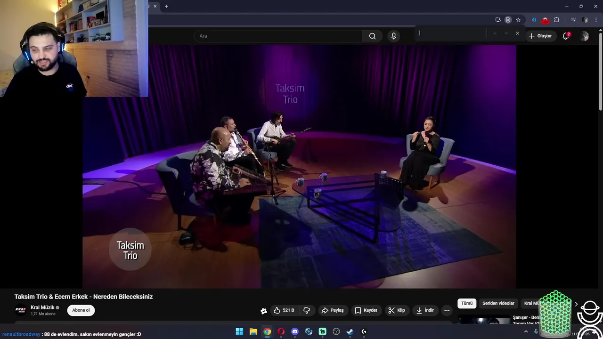Open Opera browser from taskbar
The height and width of the screenshot is (339, 603).
point(281,332)
